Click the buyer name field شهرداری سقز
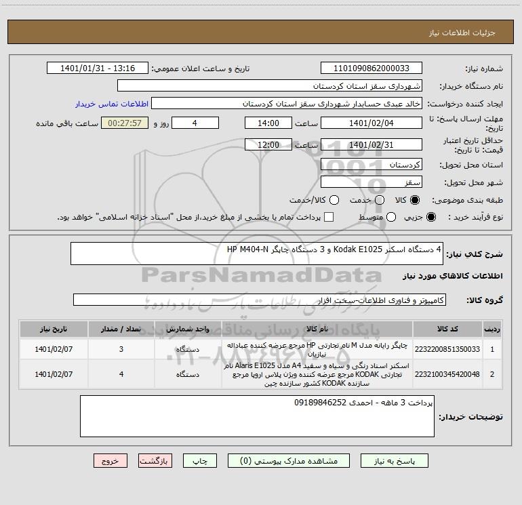Screen dimensions: 522x505 (x=270, y=85)
